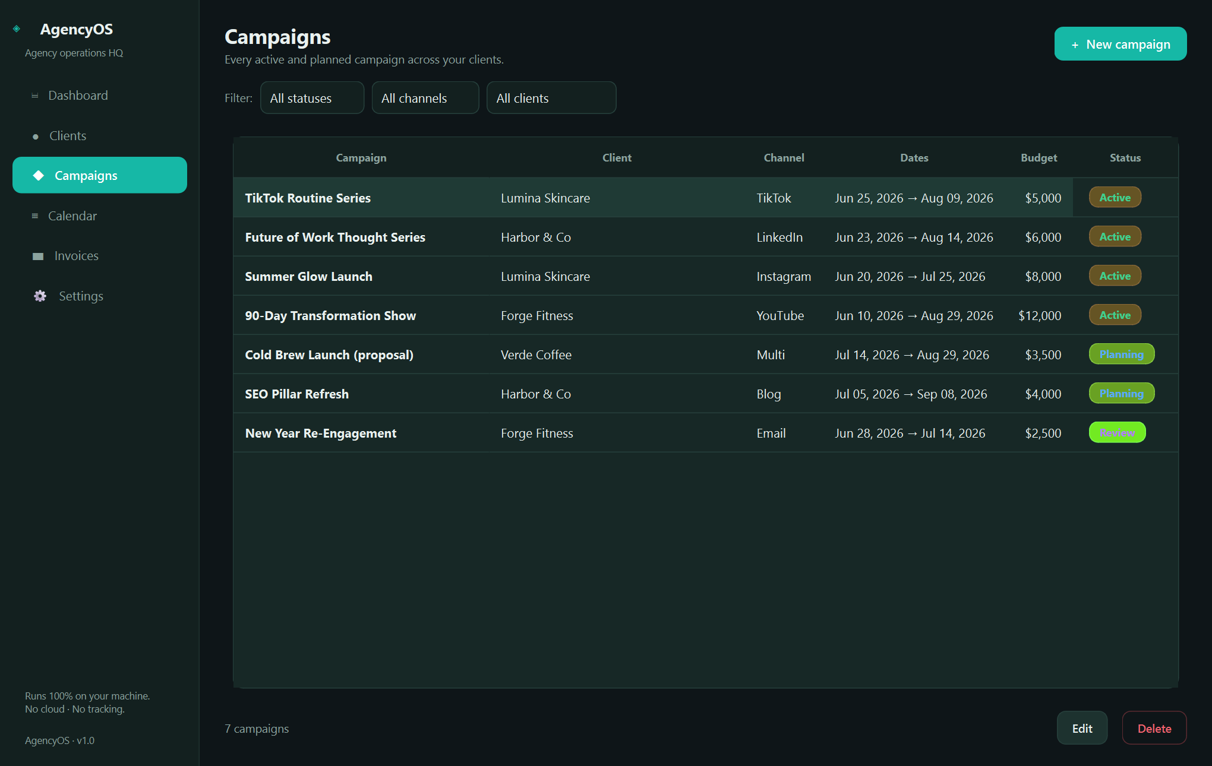The image size is (1212, 766).
Task: Open the All statuses filter dropdown
Action: pyautogui.click(x=312, y=98)
